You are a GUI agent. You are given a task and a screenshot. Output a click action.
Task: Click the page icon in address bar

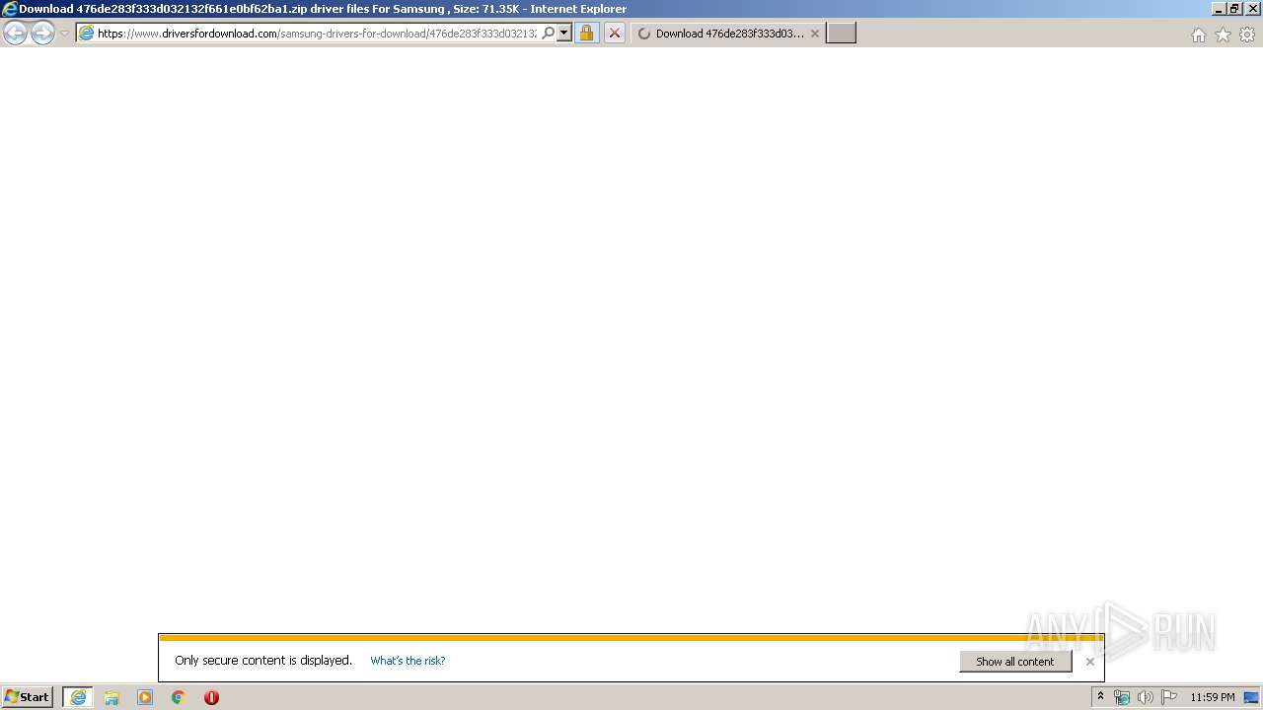[x=86, y=34]
